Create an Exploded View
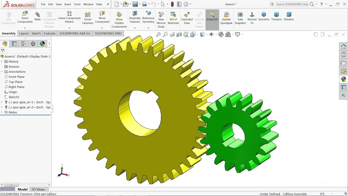Viewport: 348px width, 196px height. click(187, 18)
